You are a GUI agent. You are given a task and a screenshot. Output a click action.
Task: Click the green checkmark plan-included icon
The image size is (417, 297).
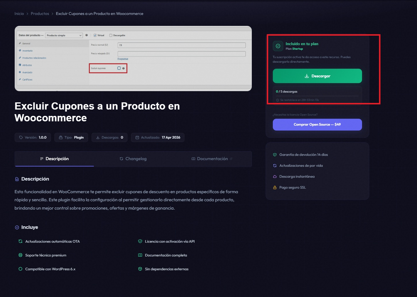(x=278, y=46)
